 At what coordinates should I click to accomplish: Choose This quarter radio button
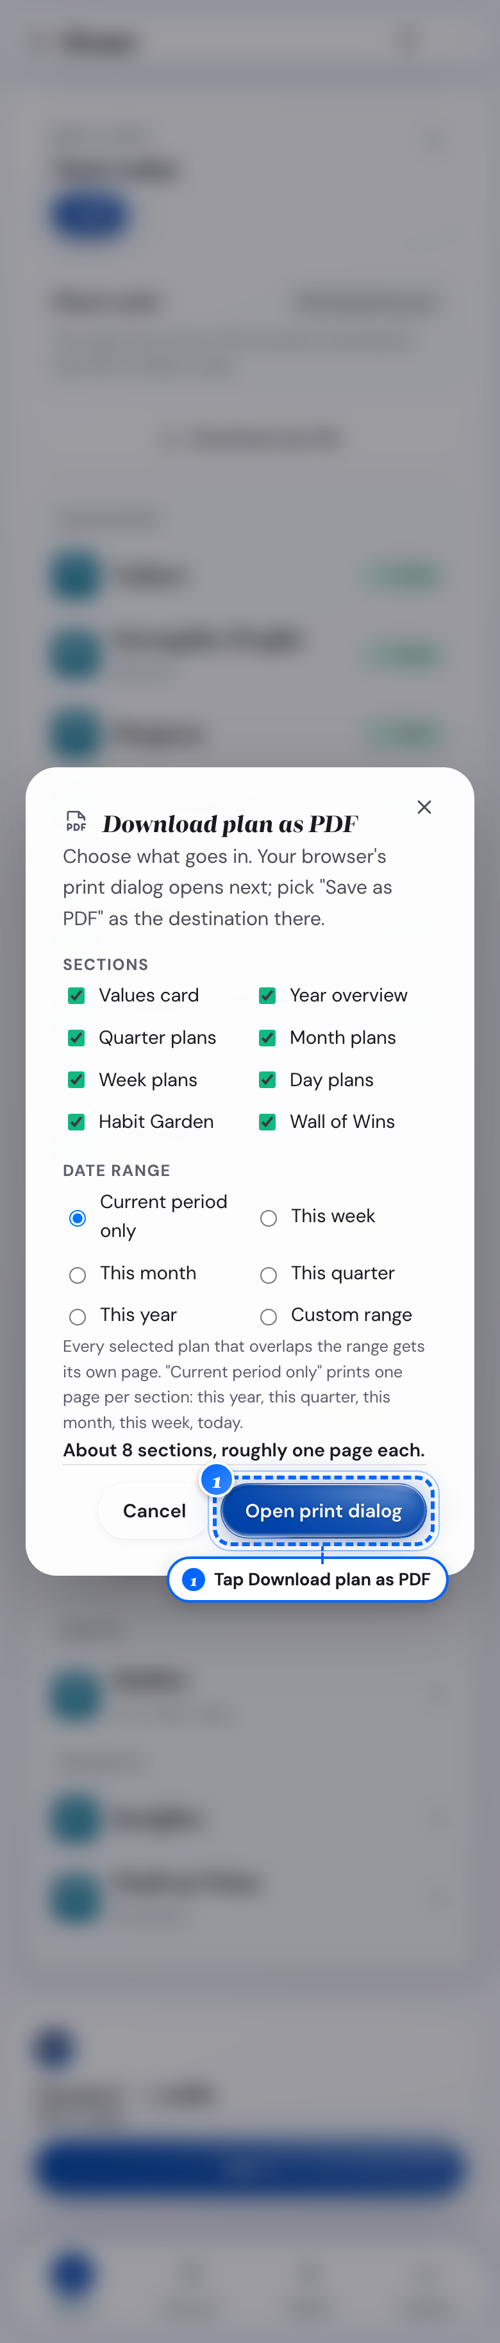pos(268,1275)
